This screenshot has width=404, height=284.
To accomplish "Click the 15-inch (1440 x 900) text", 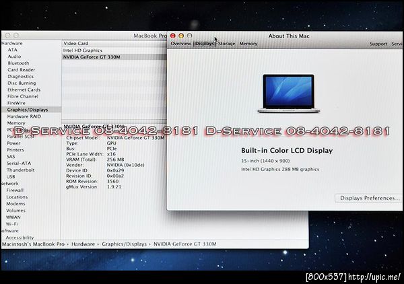I will (265, 161).
